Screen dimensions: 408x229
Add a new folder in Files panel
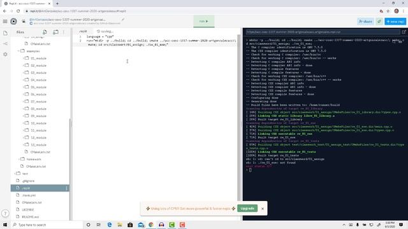(x=55, y=32)
